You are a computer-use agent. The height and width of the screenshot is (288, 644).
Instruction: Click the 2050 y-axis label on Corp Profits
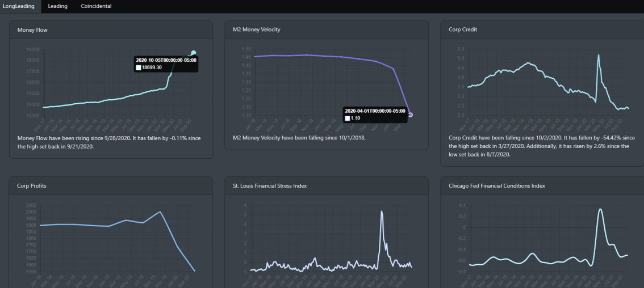point(31,205)
